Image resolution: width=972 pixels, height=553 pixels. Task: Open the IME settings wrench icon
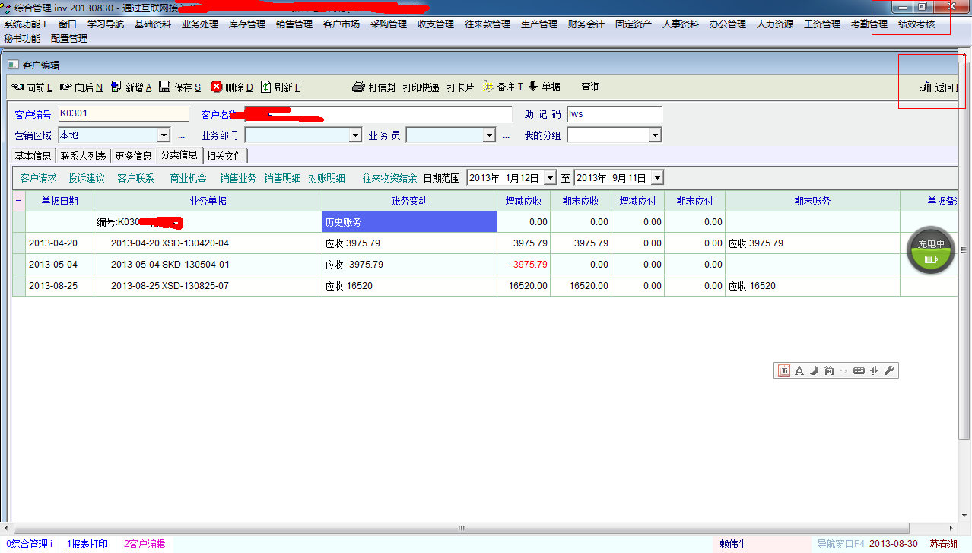coord(889,370)
